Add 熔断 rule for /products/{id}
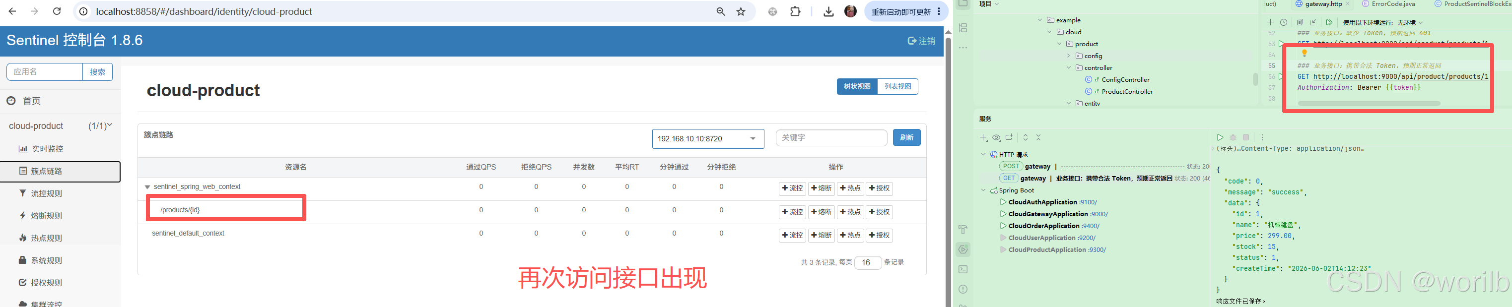Screen dimensions: 1512x307 821,212
